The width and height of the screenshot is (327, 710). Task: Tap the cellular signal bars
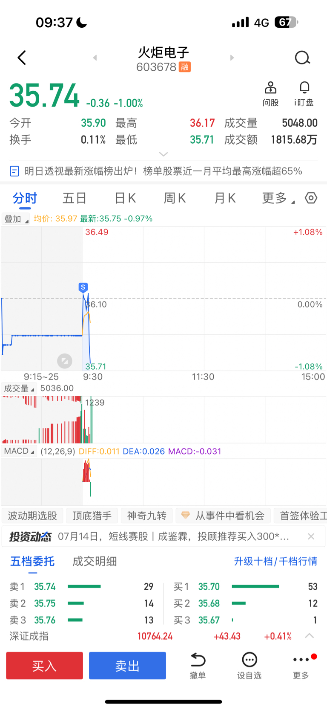(240, 23)
